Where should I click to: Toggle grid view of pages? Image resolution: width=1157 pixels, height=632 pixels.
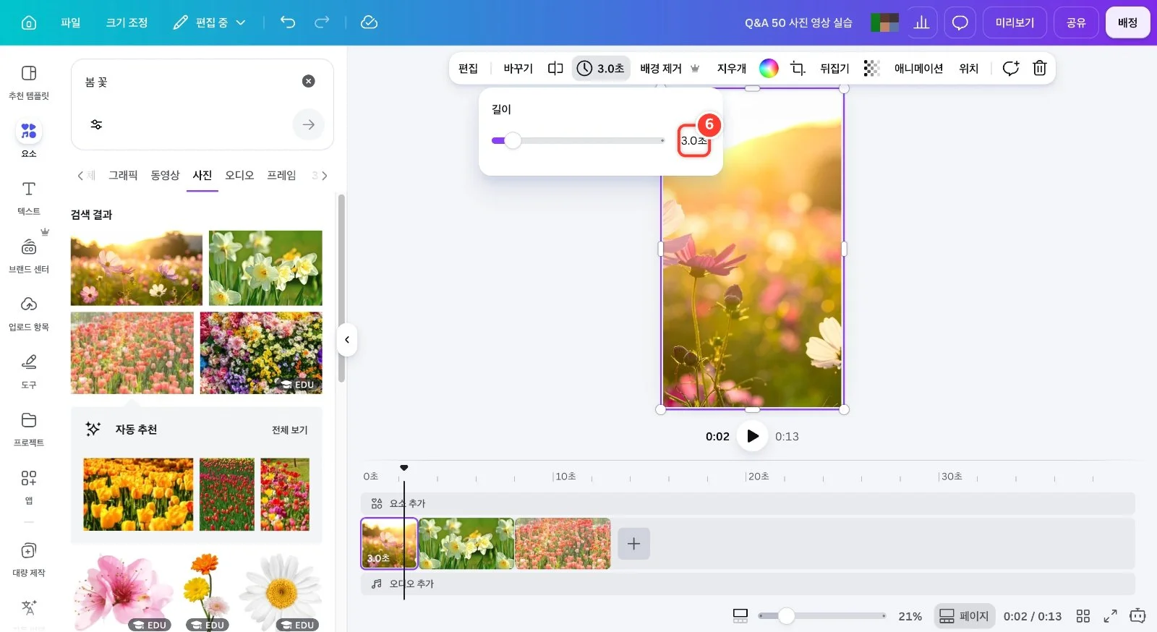pos(1083,616)
